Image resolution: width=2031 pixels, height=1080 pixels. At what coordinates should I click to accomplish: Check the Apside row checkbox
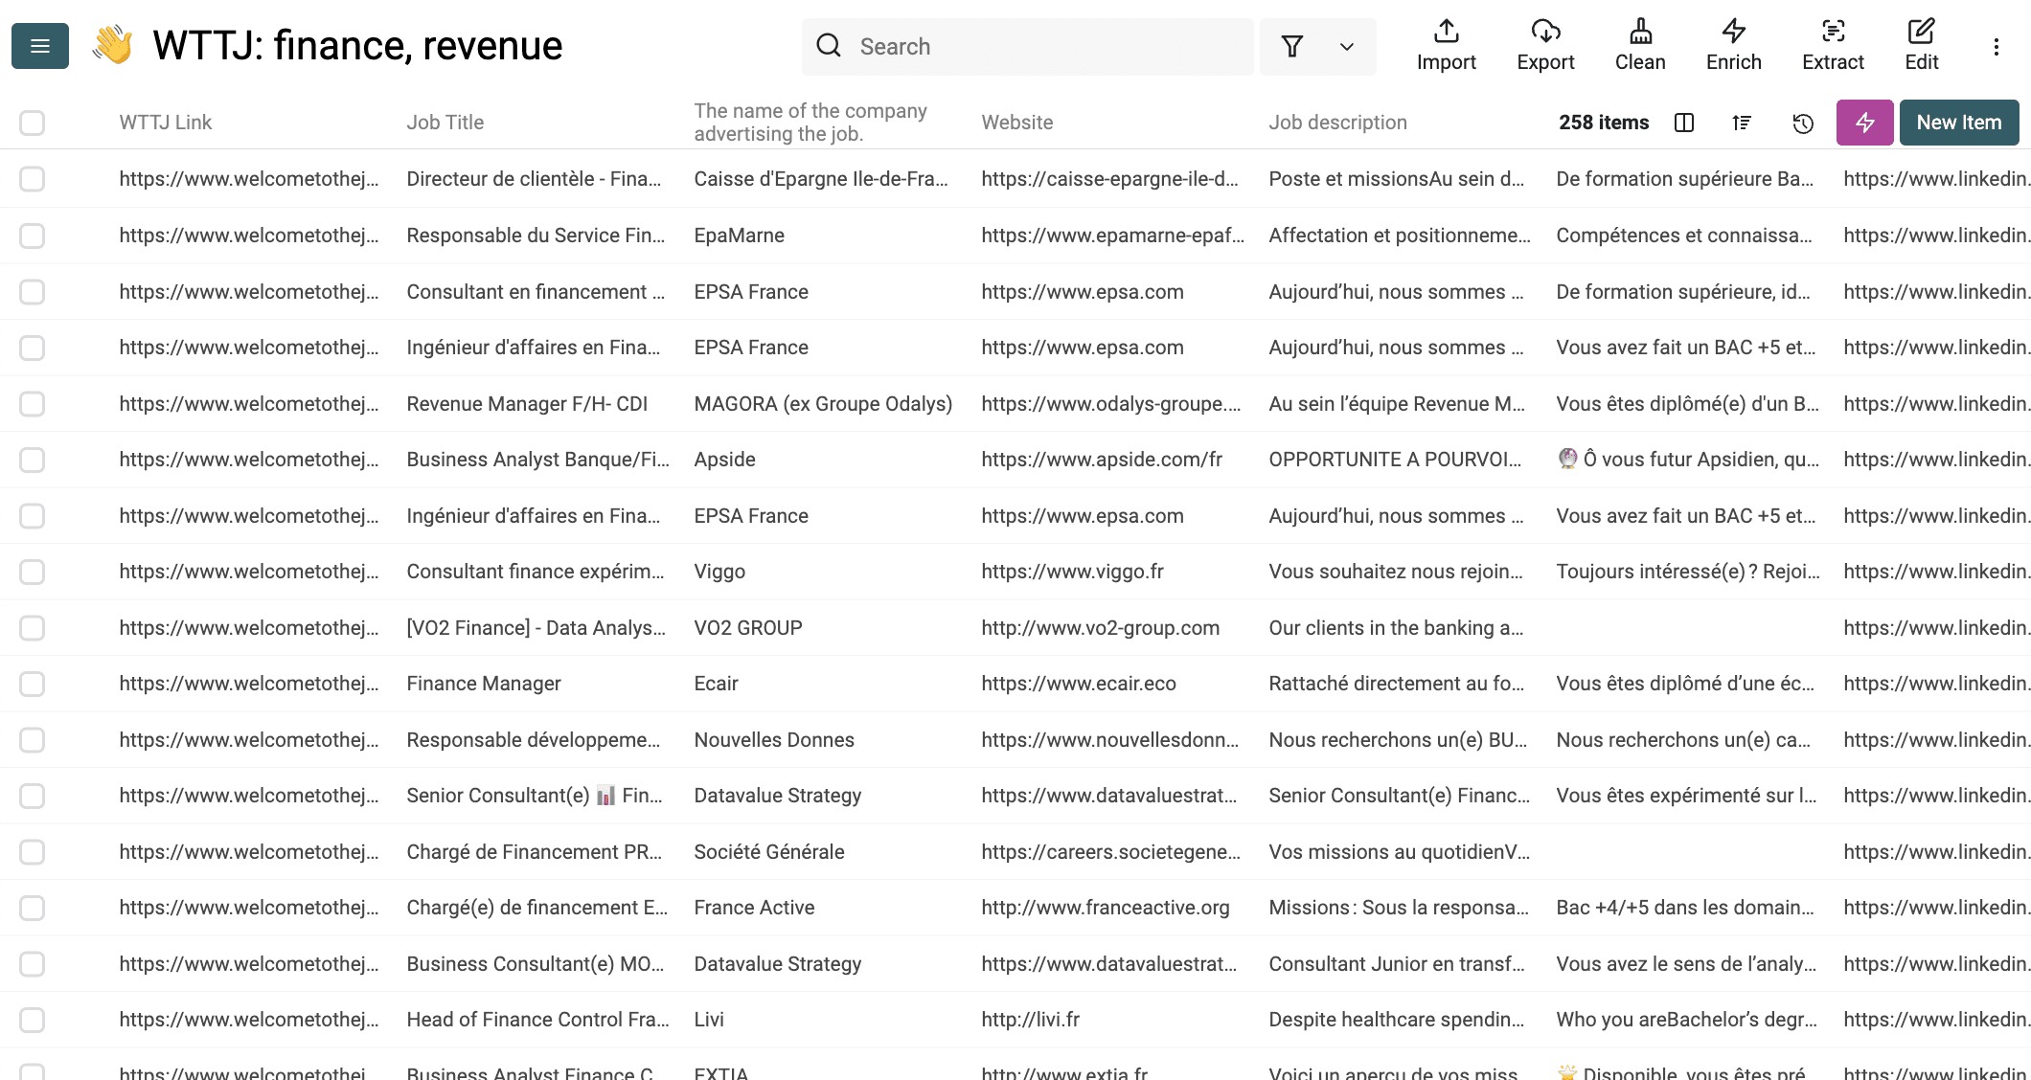33,460
